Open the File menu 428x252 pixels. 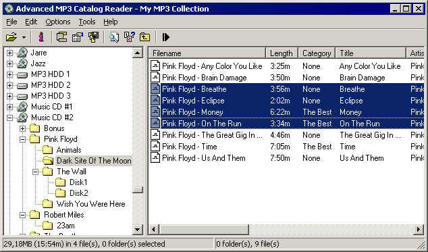coord(11,22)
